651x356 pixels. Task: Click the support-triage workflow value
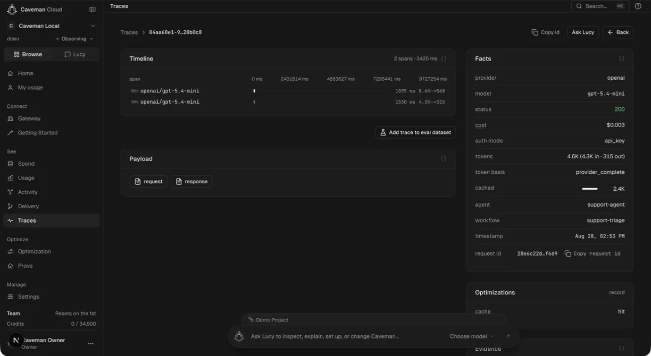click(x=606, y=221)
